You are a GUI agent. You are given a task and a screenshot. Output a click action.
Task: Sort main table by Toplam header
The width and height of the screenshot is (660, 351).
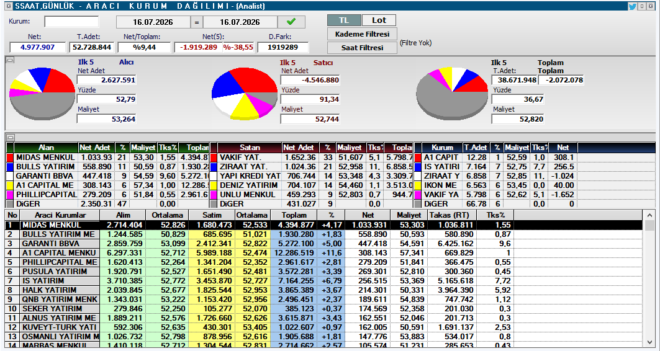click(x=294, y=215)
